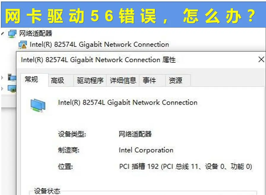Image resolution: width=266 pixels, height=195 pixels.
Task: Switch to the 常规 tab
Action: [31, 80]
